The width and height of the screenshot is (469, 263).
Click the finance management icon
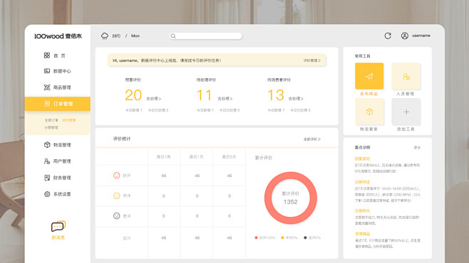(47, 178)
